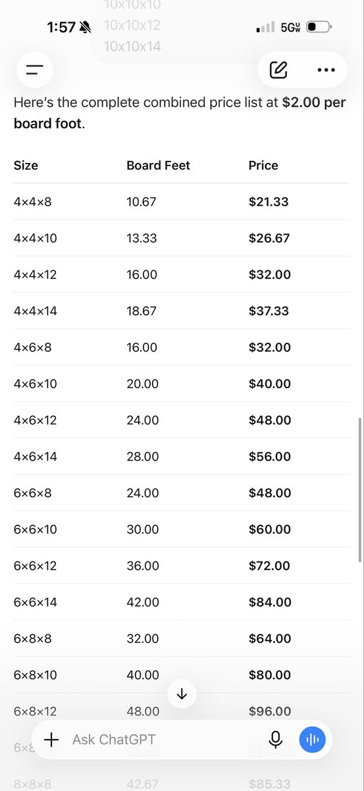Open the sidebar menu icon
The image size is (364, 791).
(34, 69)
